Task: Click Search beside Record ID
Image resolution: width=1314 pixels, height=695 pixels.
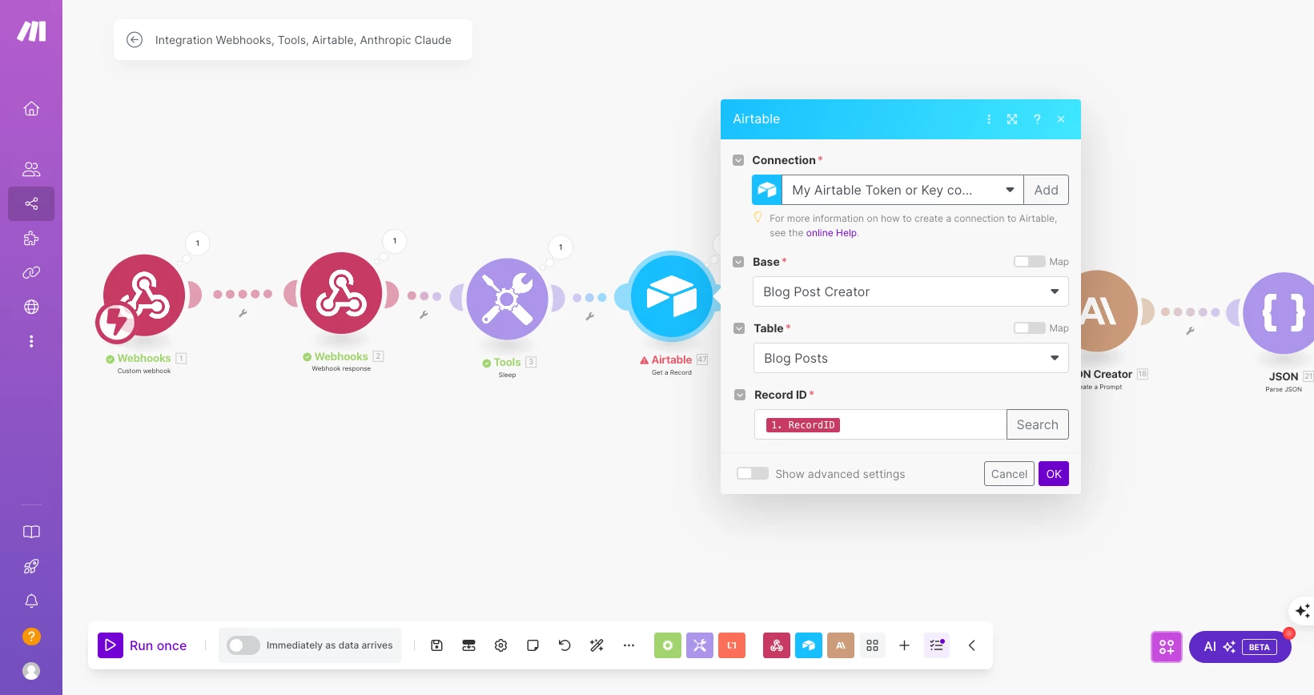Action: [1037, 424]
